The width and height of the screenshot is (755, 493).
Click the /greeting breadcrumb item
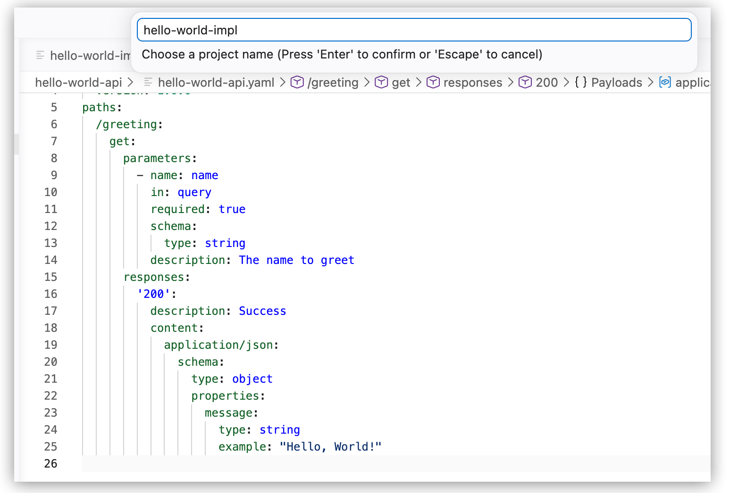coord(333,82)
